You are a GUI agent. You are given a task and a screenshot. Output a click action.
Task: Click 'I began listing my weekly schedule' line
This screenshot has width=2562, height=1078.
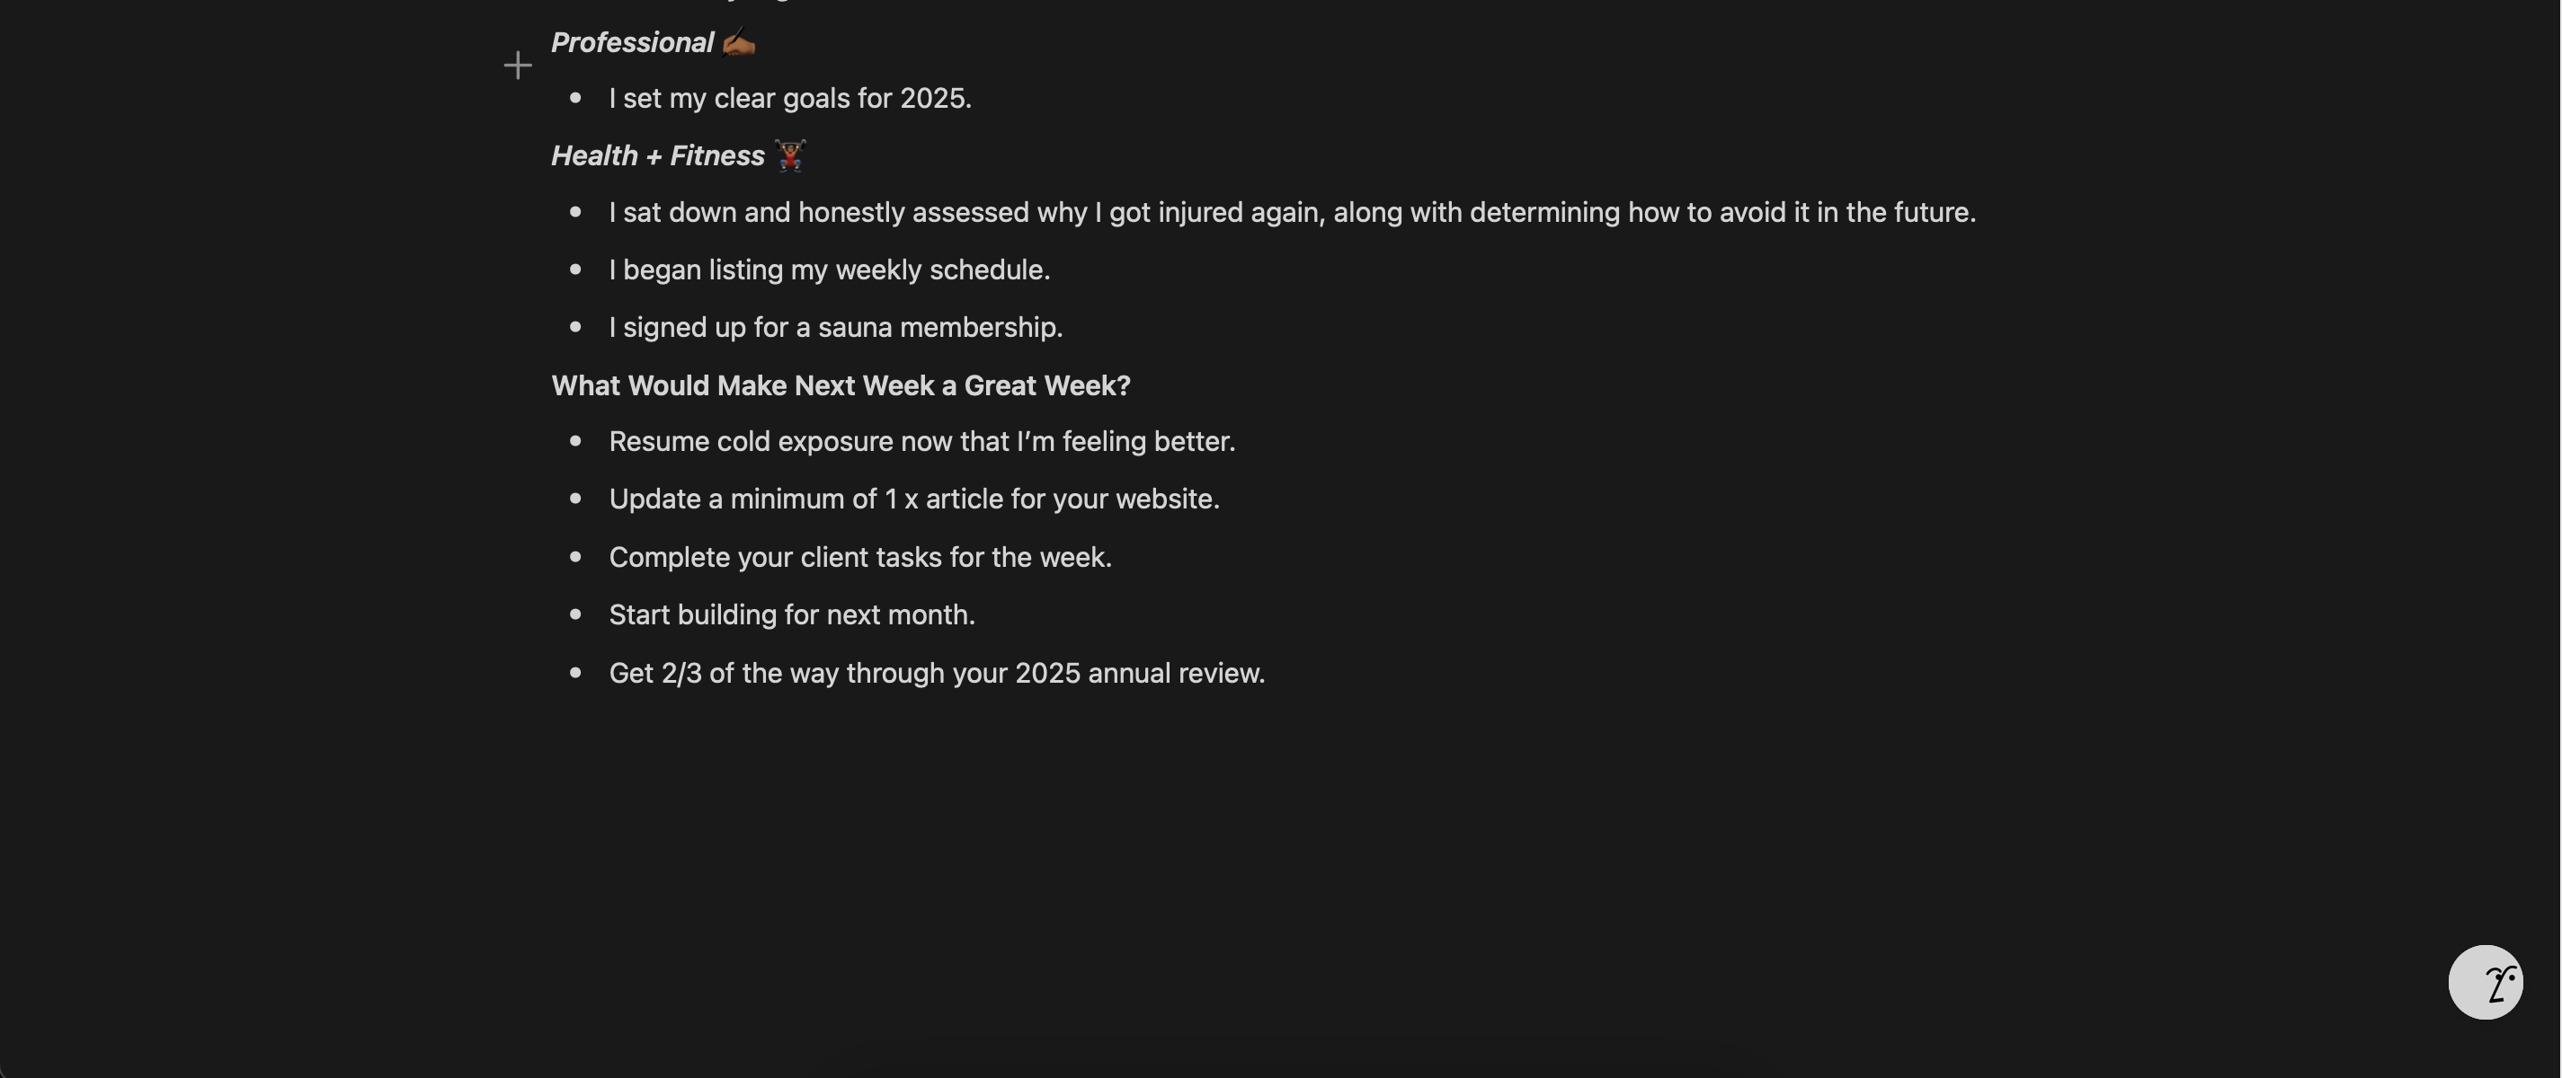pos(830,270)
